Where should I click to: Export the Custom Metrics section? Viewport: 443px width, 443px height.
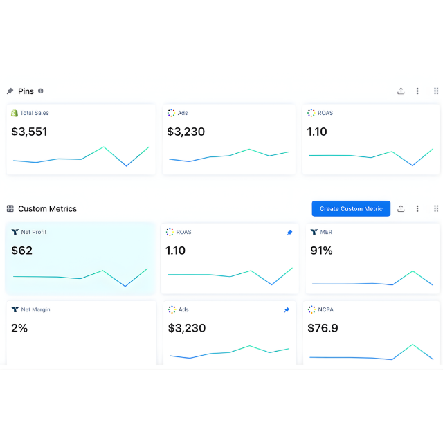(x=401, y=208)
